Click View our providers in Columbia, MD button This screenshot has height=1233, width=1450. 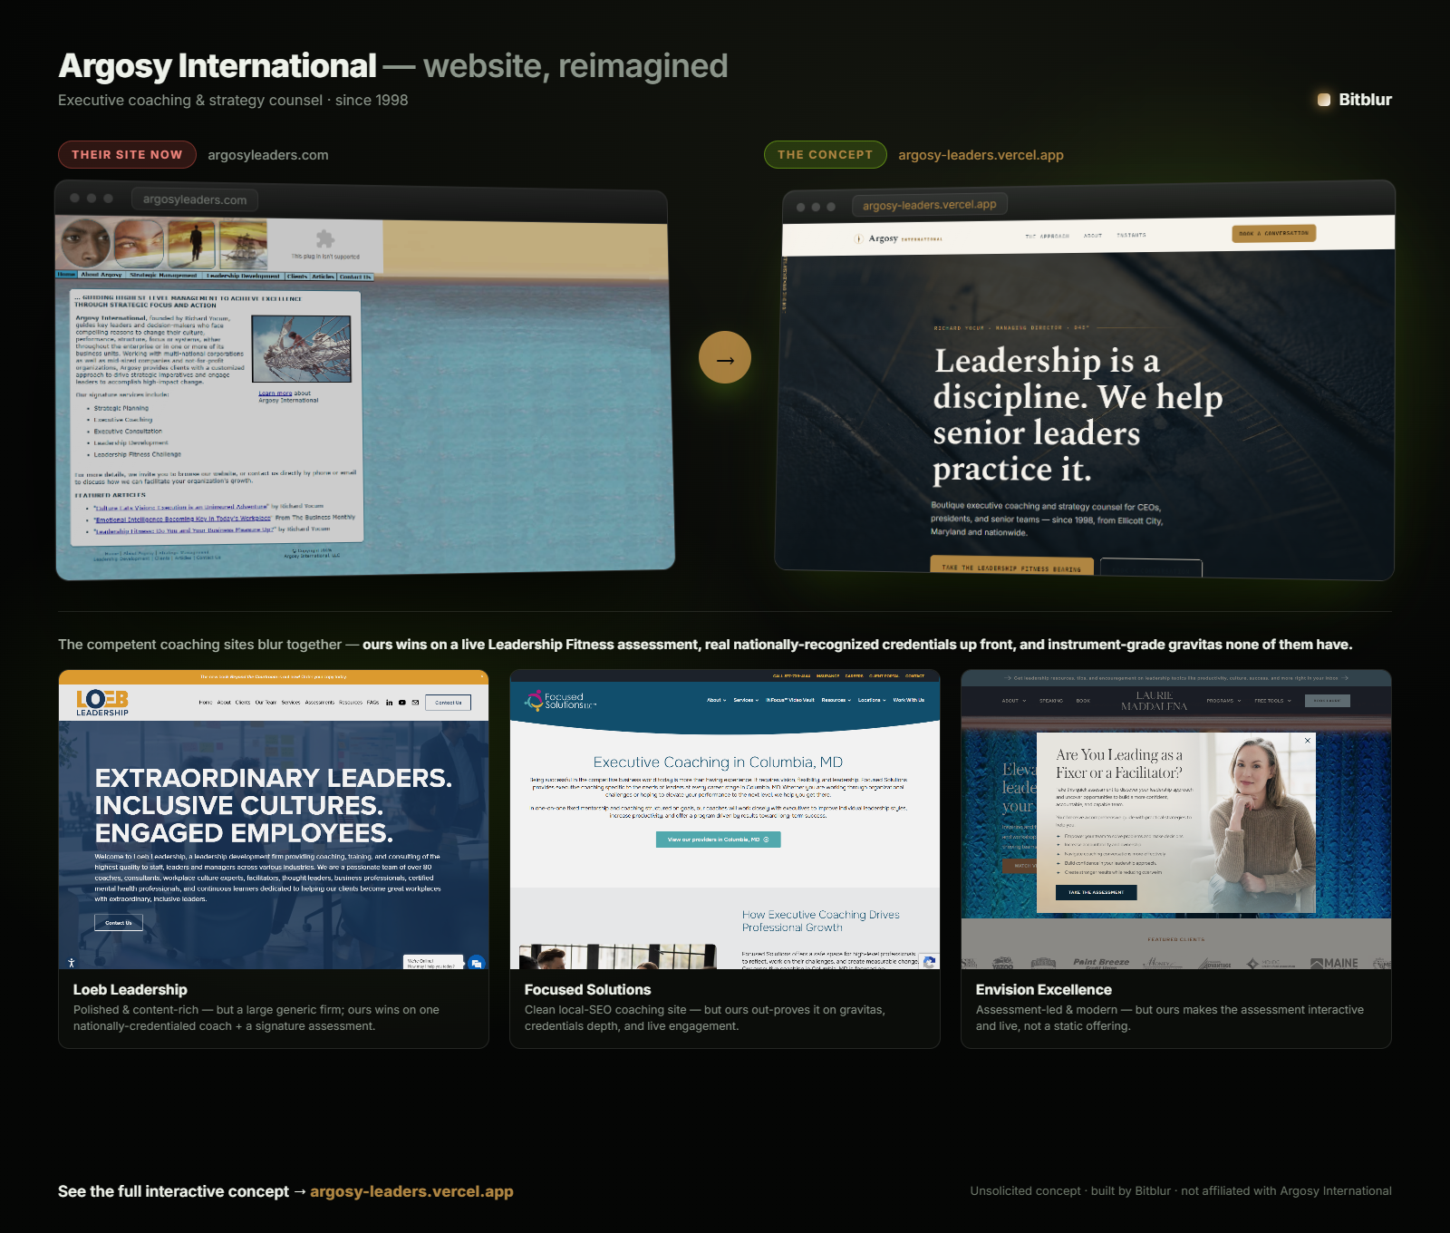[719, 840]
